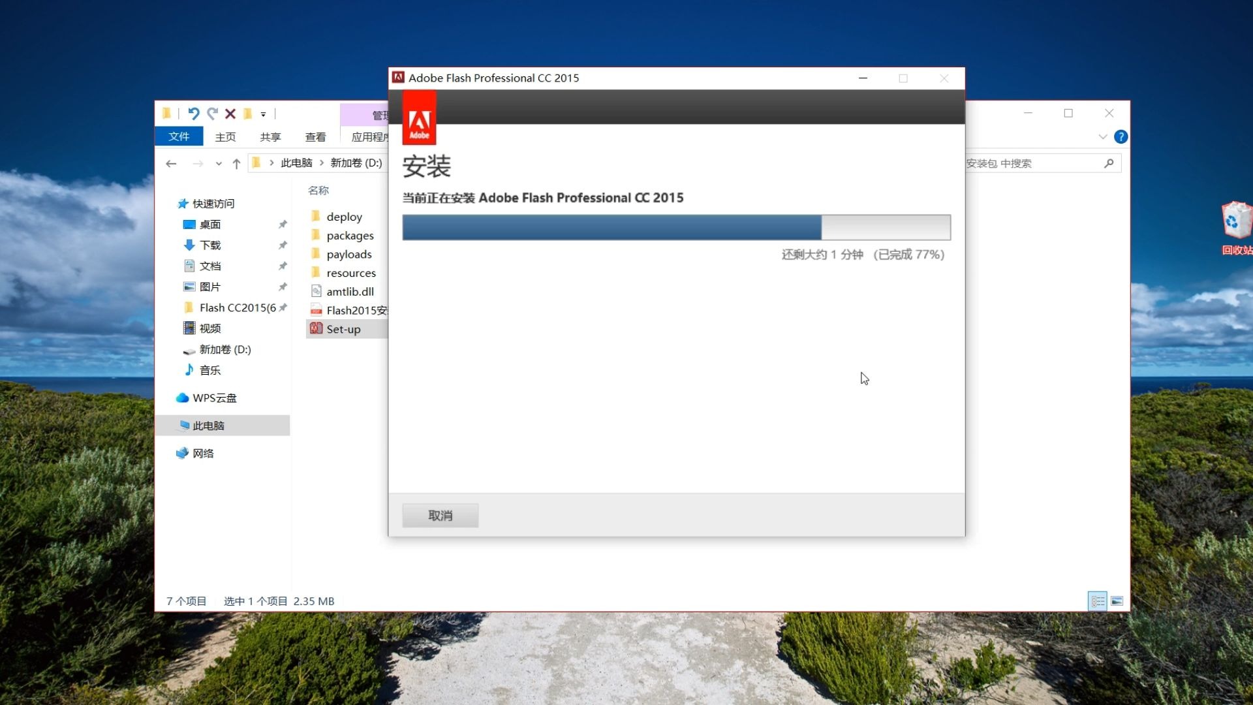The width and height of the screenshot is (1253, 705).
Task: Click the 回收站 desktop icon
Action: [1236, 228]
